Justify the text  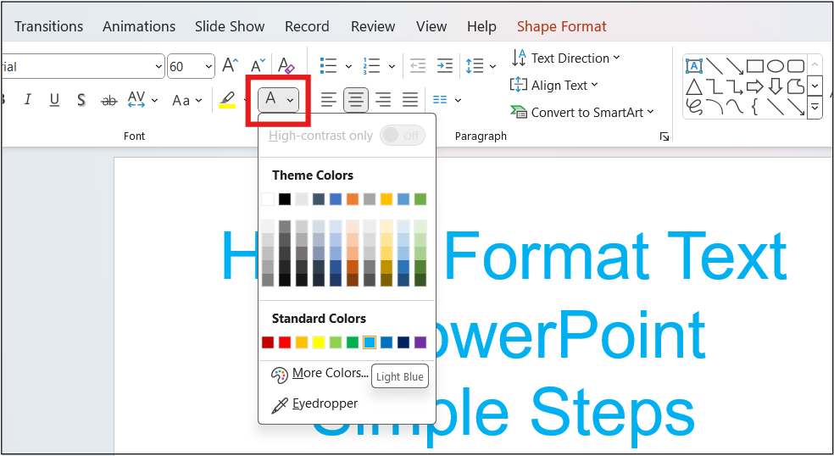point(409,99)
